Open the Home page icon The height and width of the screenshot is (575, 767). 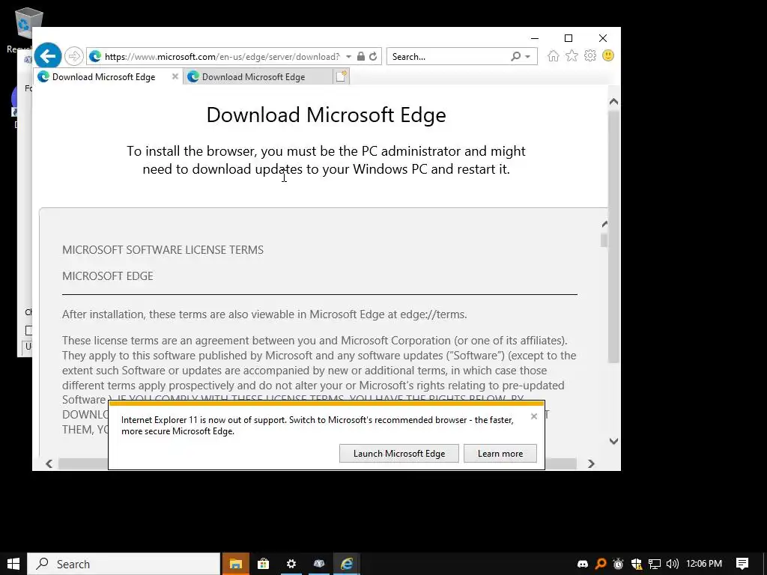[x=554, y=55]
